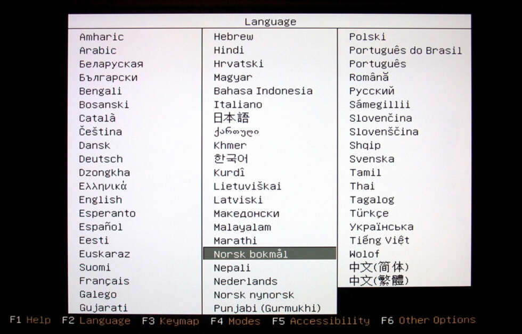Select Bengali language

click(101, 91)
